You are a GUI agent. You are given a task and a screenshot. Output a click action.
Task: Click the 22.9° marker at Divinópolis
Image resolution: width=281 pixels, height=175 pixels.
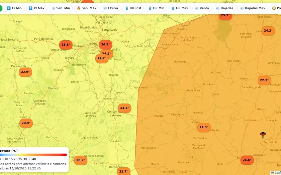[25, 72]
